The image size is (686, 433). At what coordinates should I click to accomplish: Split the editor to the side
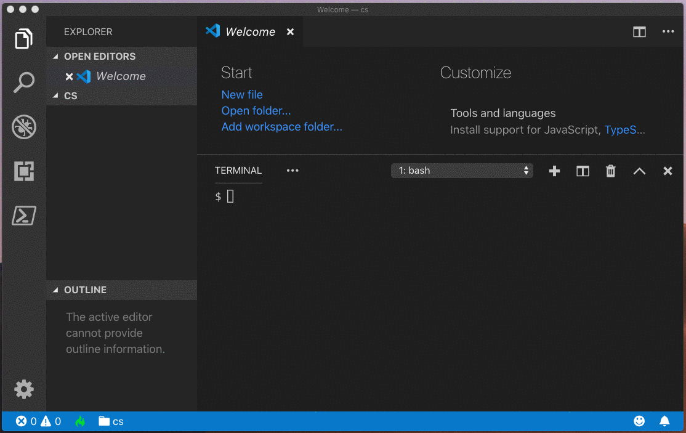[x=639, y=32]
